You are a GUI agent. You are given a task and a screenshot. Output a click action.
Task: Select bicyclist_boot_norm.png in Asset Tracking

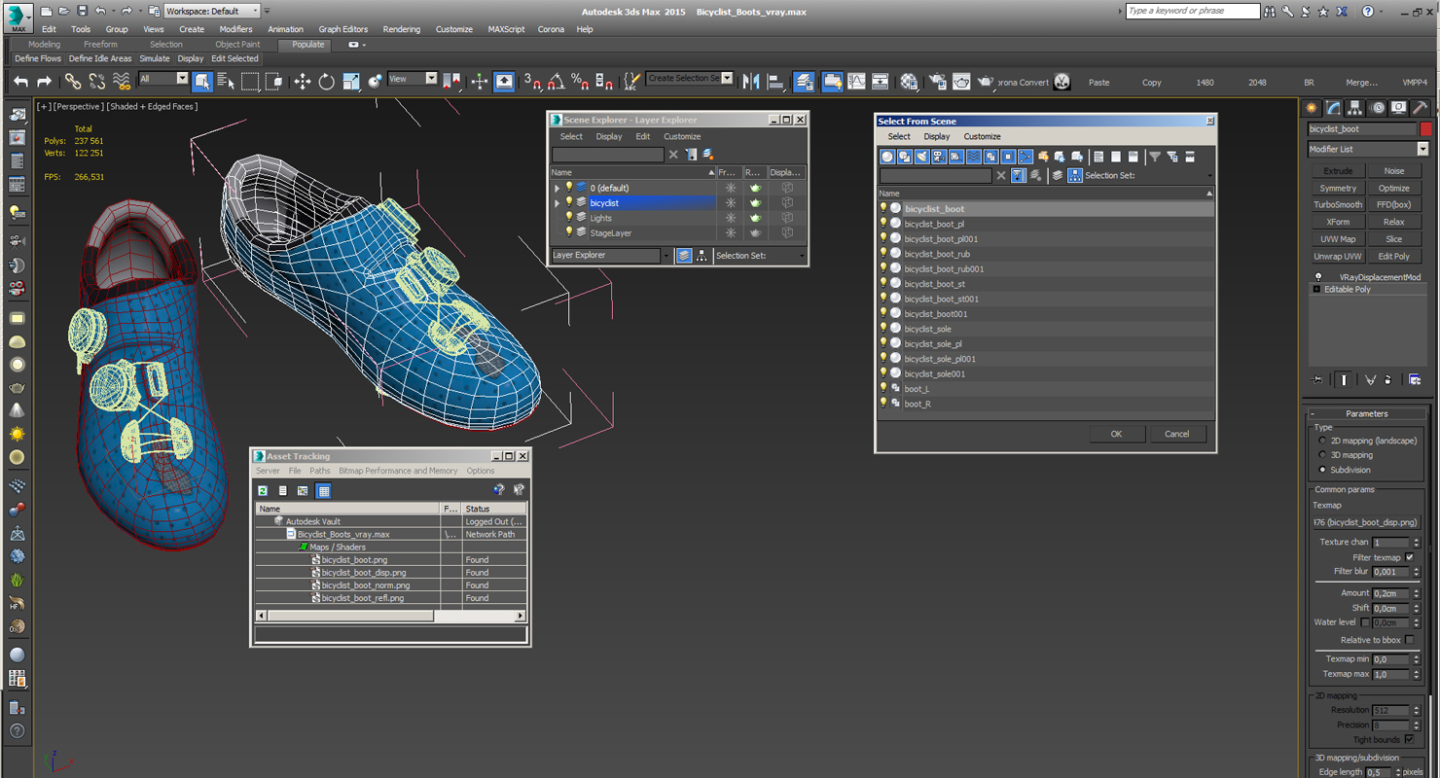[366, 585]
